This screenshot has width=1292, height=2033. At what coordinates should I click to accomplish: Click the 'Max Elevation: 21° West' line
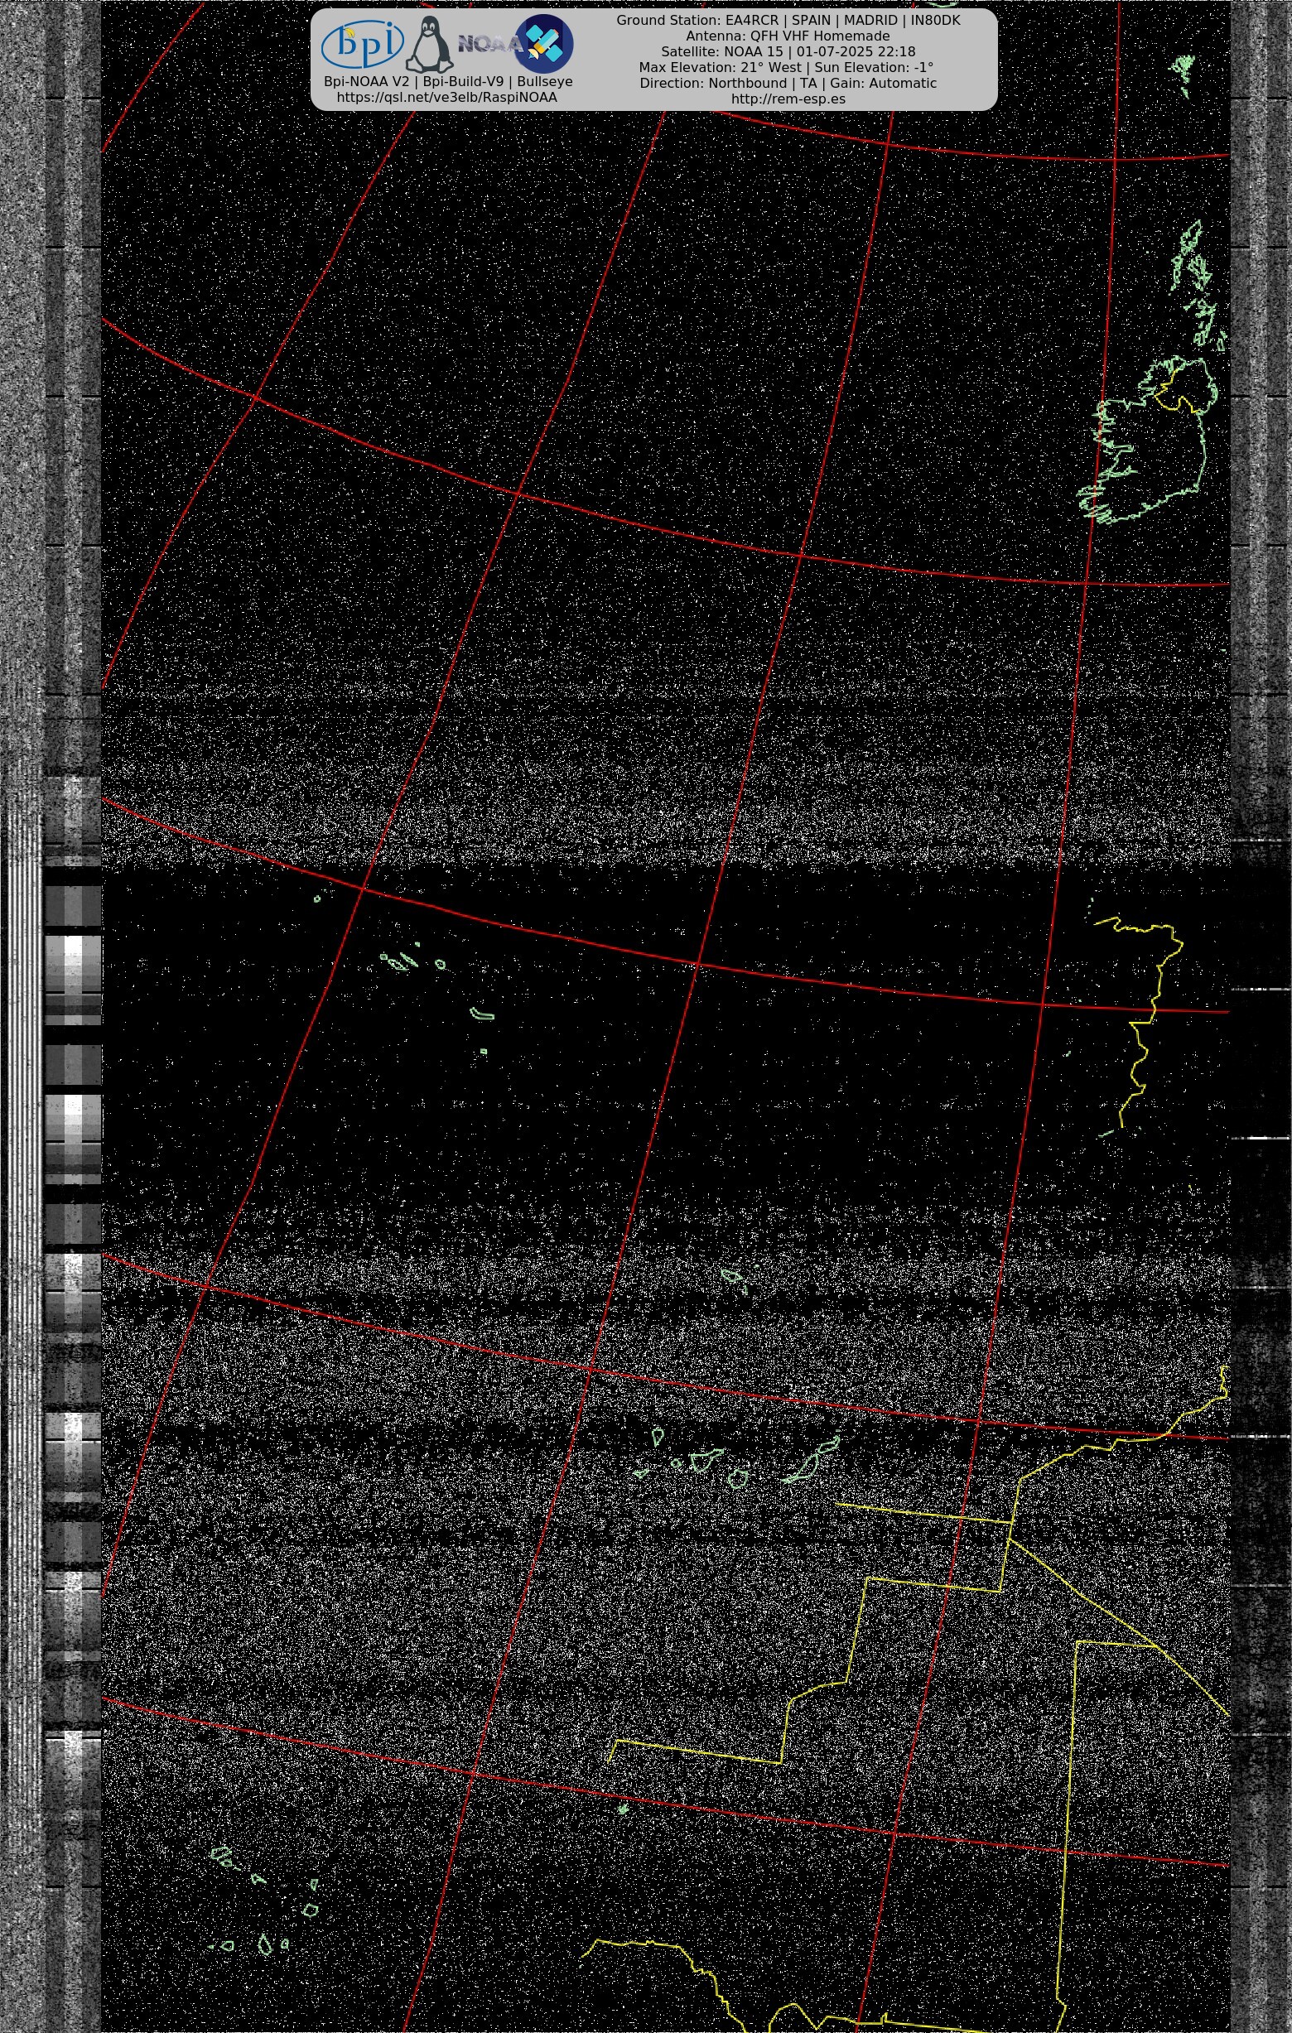pos(786,68)
